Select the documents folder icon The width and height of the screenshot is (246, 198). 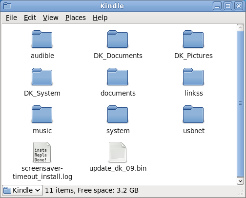[118, 77]
